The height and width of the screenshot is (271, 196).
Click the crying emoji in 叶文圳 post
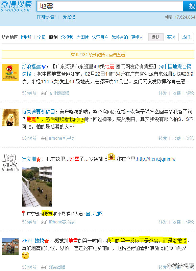point(111,157)
